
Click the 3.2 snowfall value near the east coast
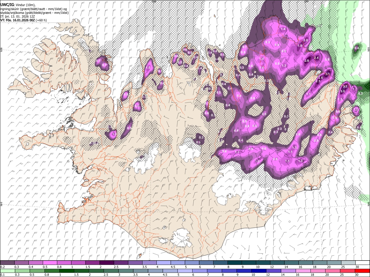pyautogui.click(x=345, y=87)
